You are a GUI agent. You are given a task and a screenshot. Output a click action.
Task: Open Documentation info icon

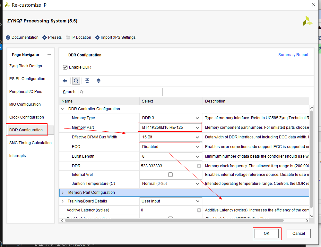[x=8, y=37]
